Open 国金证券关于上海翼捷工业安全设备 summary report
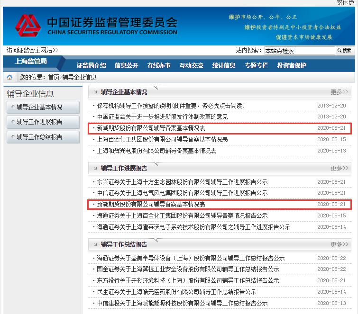 [x=188, y=269]
